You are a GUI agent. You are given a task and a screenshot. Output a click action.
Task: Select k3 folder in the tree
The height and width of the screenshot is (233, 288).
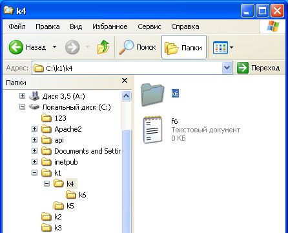[x=58, y=228]
